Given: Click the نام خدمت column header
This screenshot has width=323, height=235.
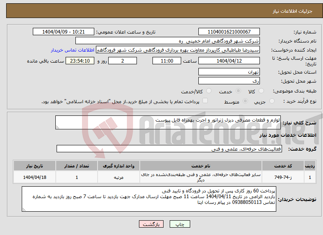Looking at the screenshot, I should pyautogui.click(x=200, y=166).
